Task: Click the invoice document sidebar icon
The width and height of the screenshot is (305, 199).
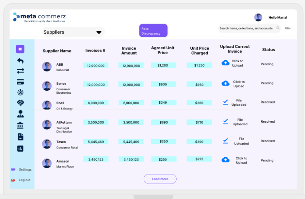Action: click(21, 137)
